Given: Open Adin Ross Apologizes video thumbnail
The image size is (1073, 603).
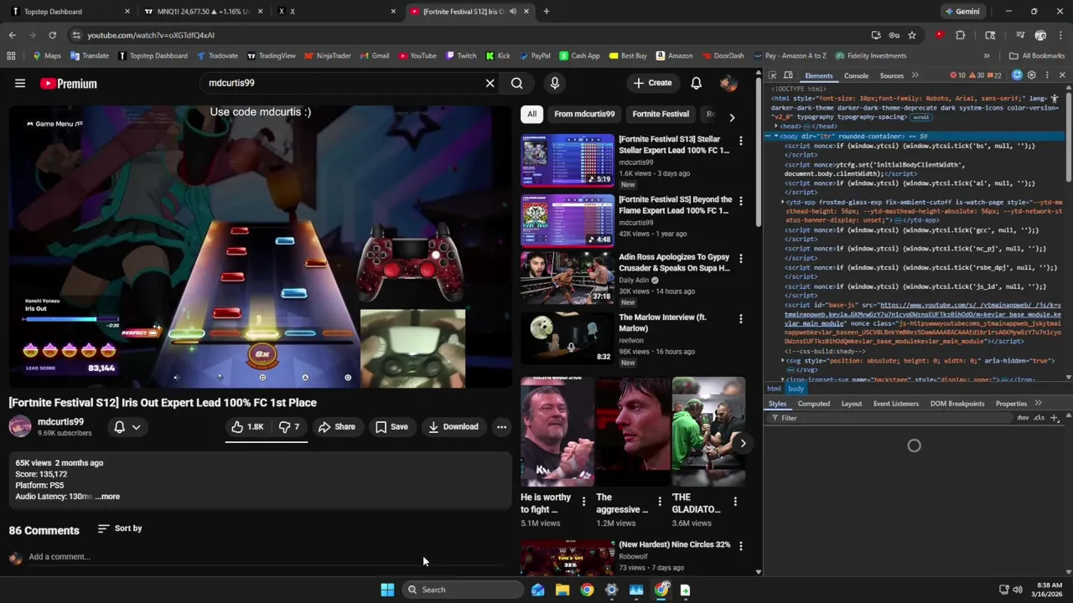Looking at the screenshot, I should pos(568,280).
